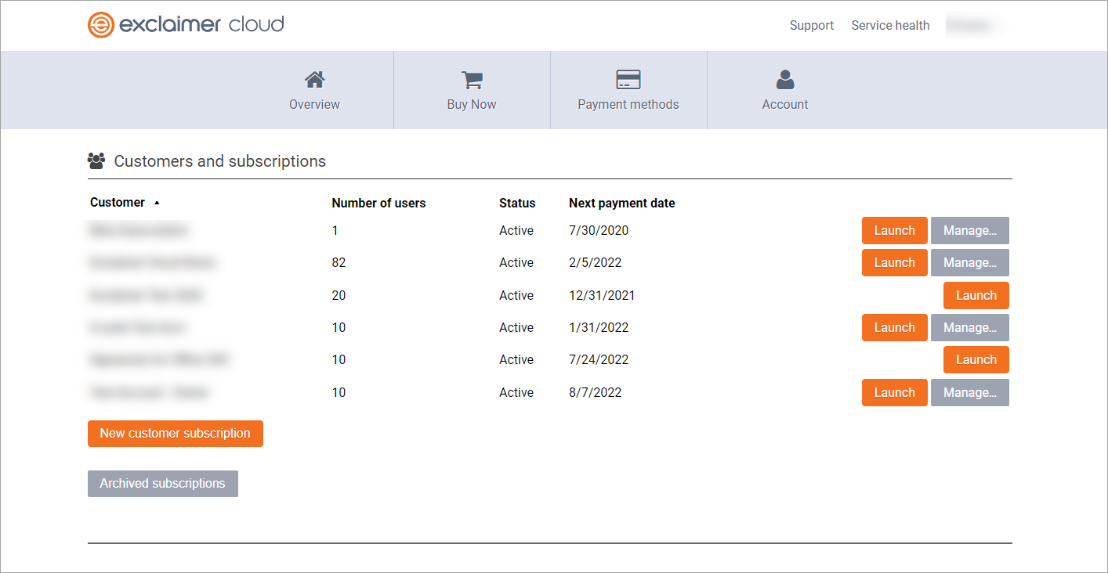Image resolution: width=1108 pixels, height=573 pixels.
Task: Launch the subscription due 1/31/2022
Action: pos(894,328)
